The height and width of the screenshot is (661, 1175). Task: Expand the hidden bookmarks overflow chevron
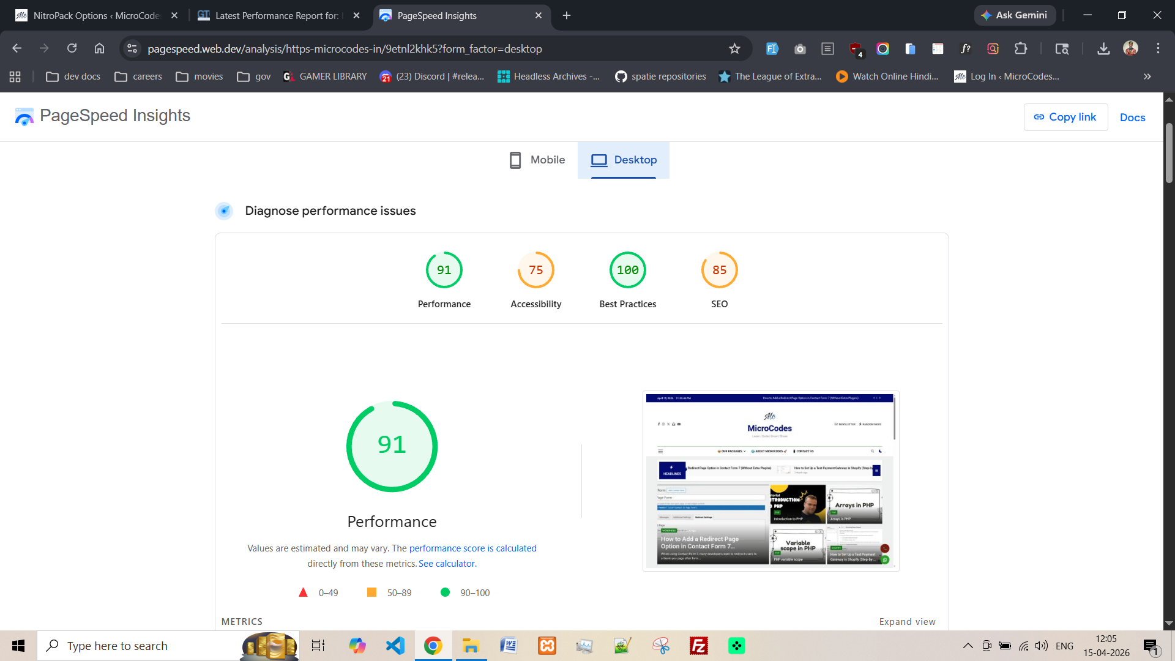click(1147, 77)
